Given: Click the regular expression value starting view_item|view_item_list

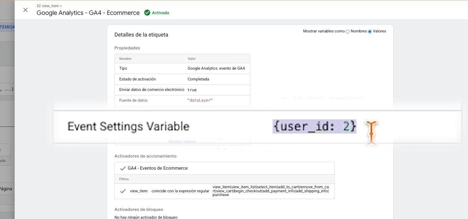Looking at the screenshot, I should click(271, 191).
